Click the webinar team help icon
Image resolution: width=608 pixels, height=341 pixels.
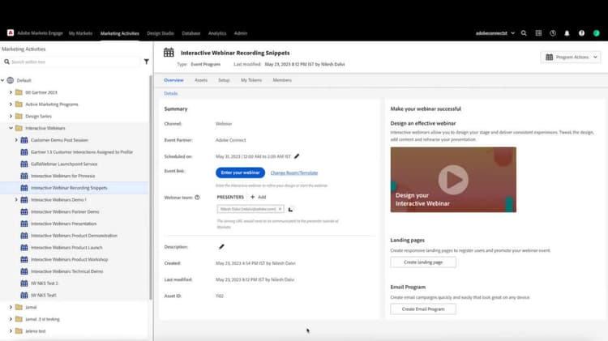coord(197,198)
